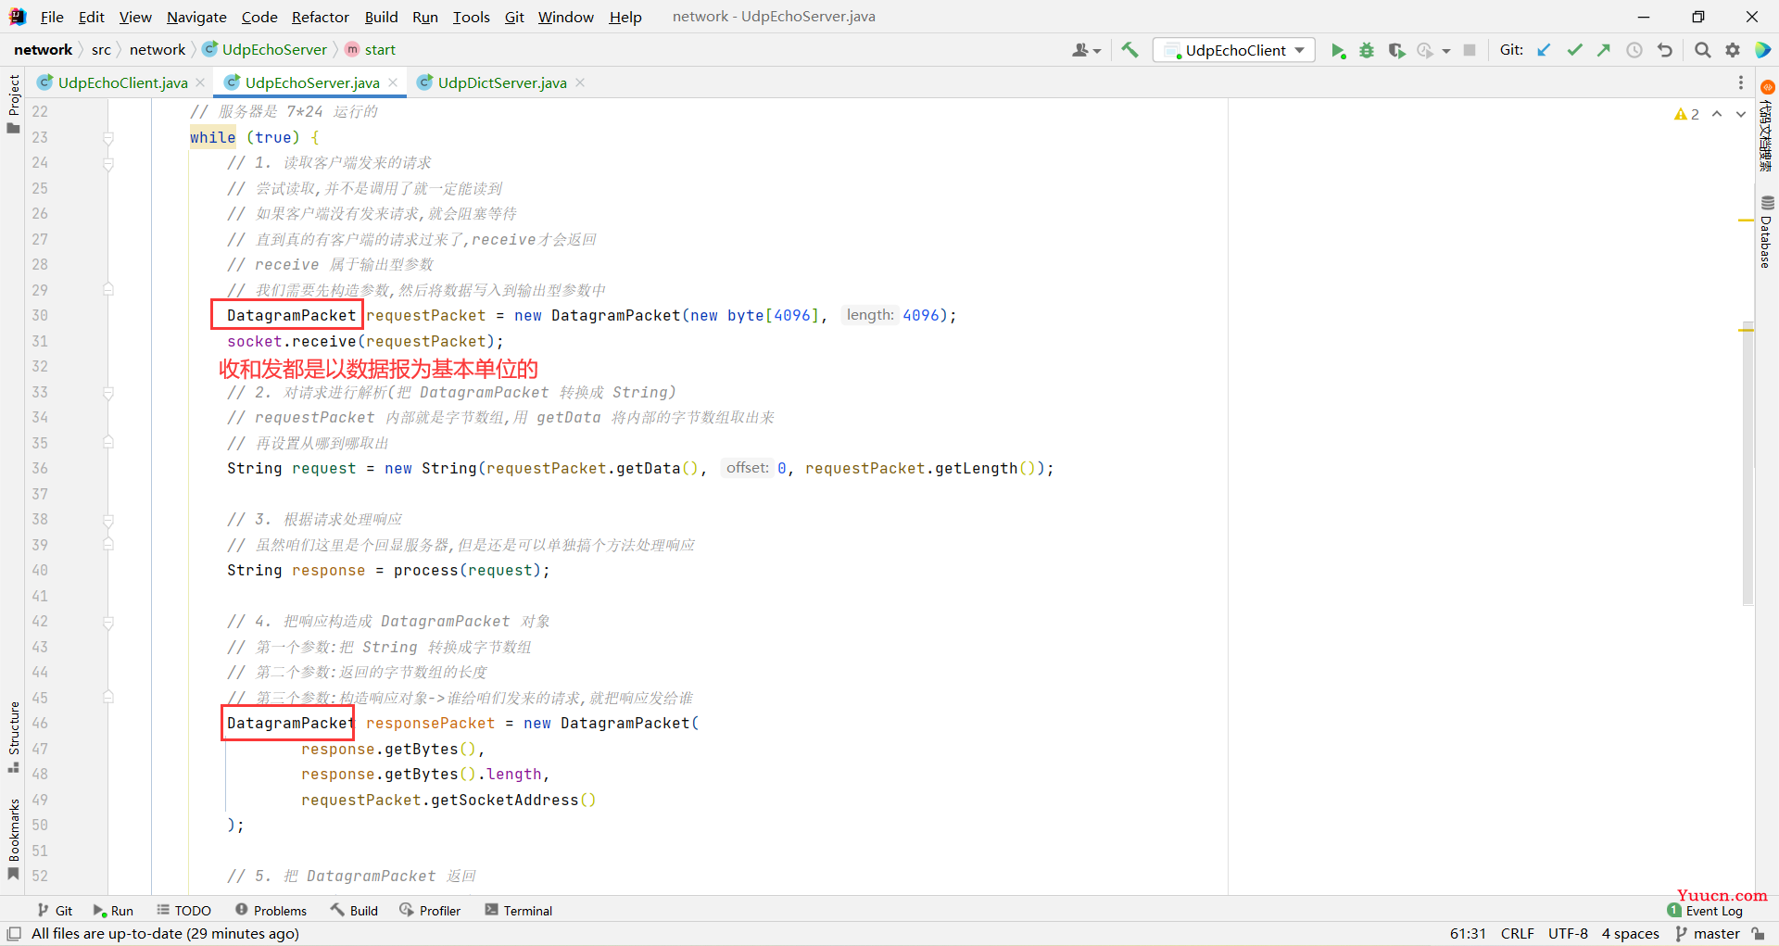Image resolution: width=1779 pixels, height=946 pixels.
Task: Click the Build Project hammer icon
Action: (x=1129, y=50)
